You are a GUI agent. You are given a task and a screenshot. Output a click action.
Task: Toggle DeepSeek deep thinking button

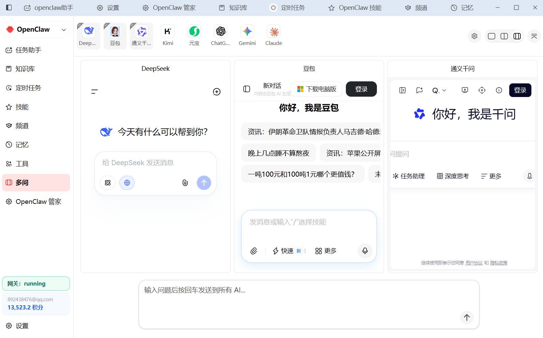pos(108,183)
